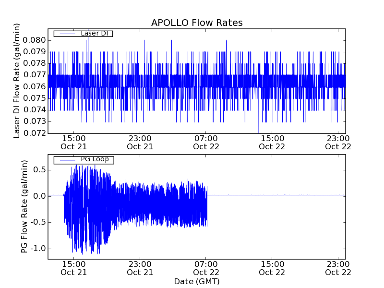Click the 0.072 tick label
The height and width of the screenshot is (288, 384).
(x=35, y=133)
